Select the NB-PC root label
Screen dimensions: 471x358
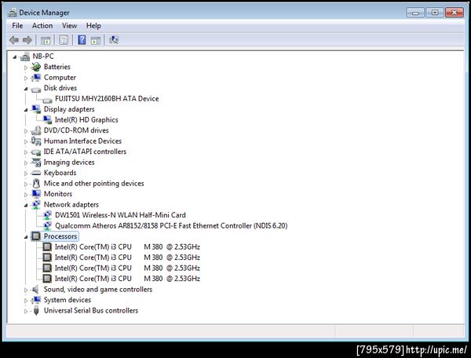pyautogui.click(x=43, y=57)
